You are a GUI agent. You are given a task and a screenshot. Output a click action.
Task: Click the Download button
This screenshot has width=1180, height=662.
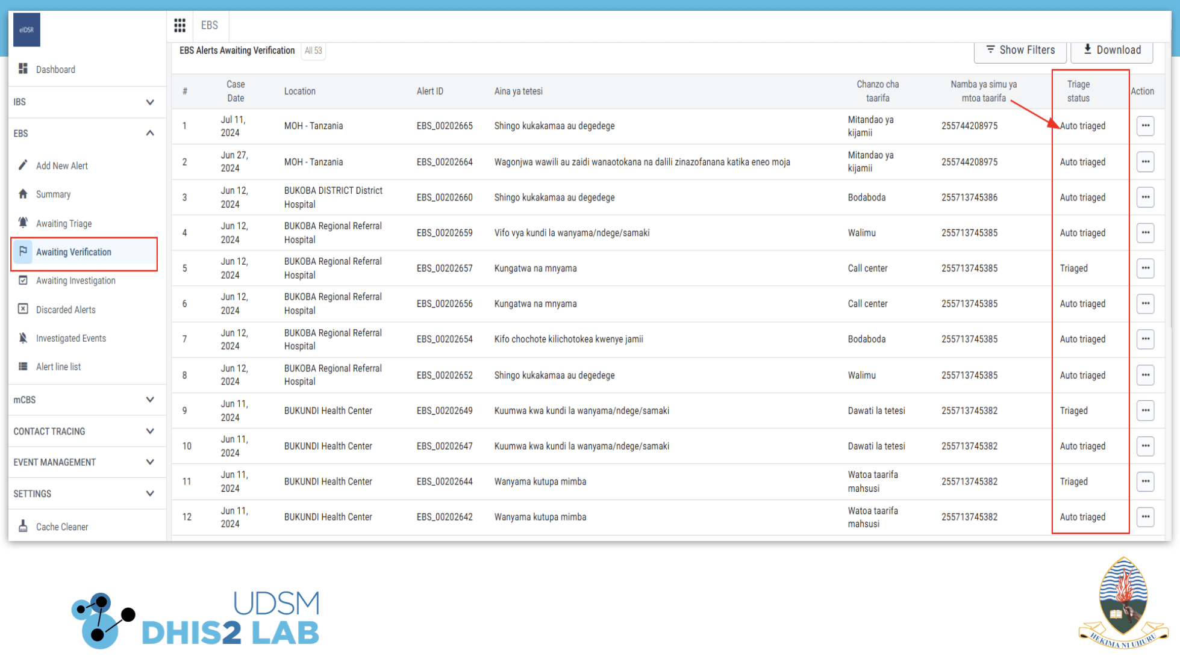(1111, 50)
